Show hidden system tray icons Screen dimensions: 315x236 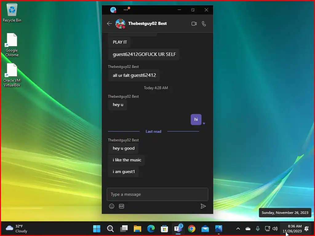click(238, 229)
